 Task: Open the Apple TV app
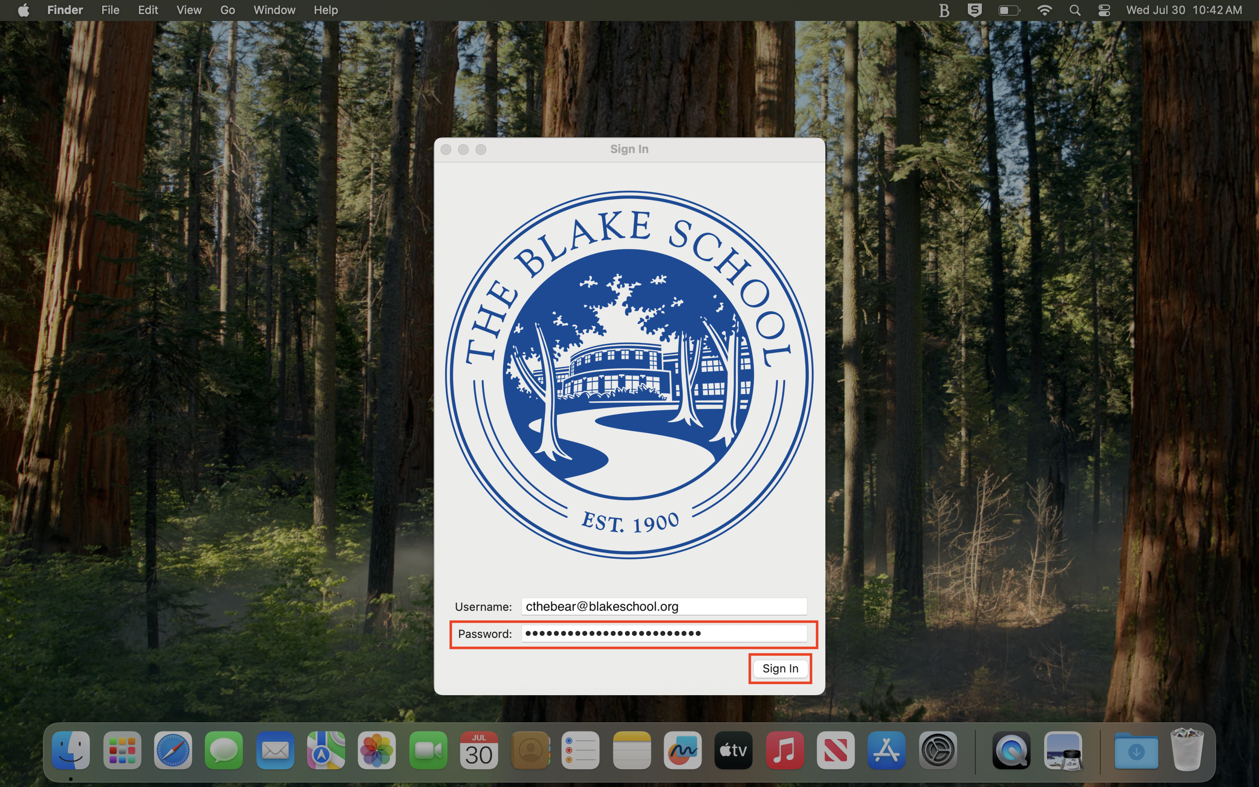click(734, 750)
